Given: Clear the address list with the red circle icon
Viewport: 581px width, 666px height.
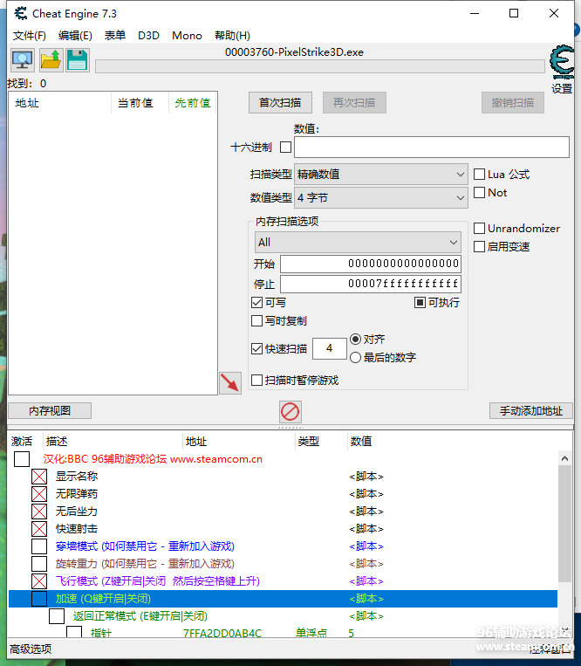Looking at the screenshot, I should 290,412.
